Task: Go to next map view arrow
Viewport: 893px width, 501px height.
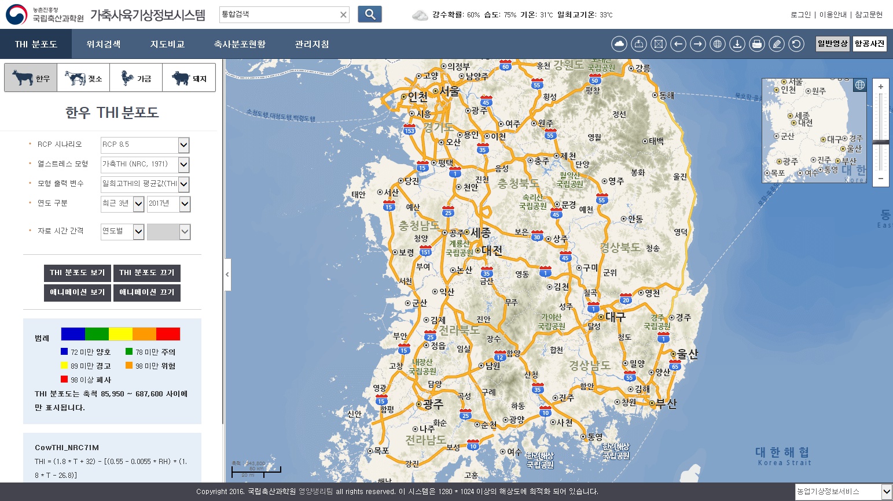Action: (x=698, y=44)
